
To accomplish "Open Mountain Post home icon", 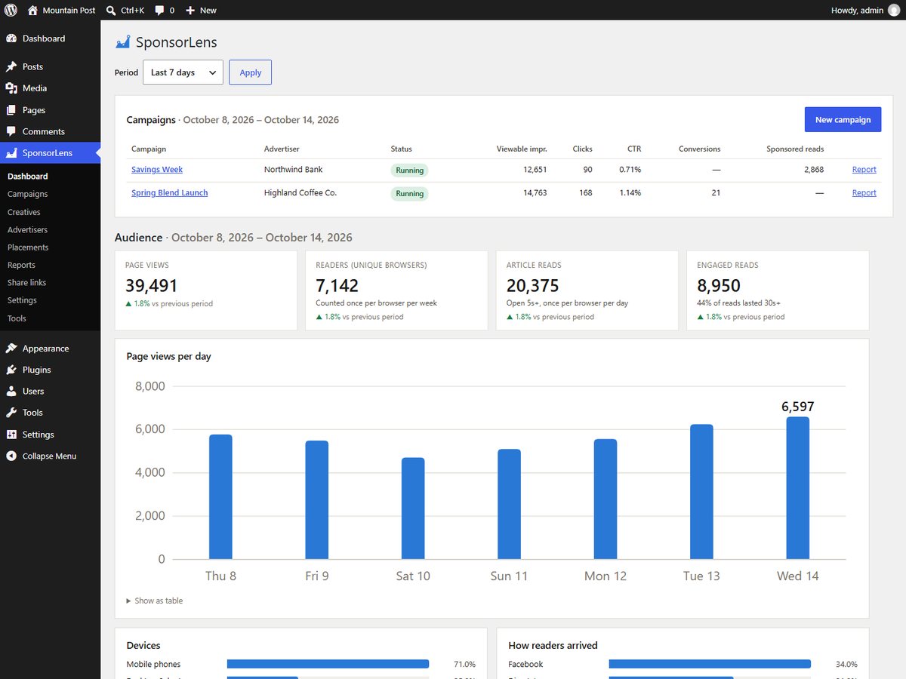I will [x=32, y=11].
